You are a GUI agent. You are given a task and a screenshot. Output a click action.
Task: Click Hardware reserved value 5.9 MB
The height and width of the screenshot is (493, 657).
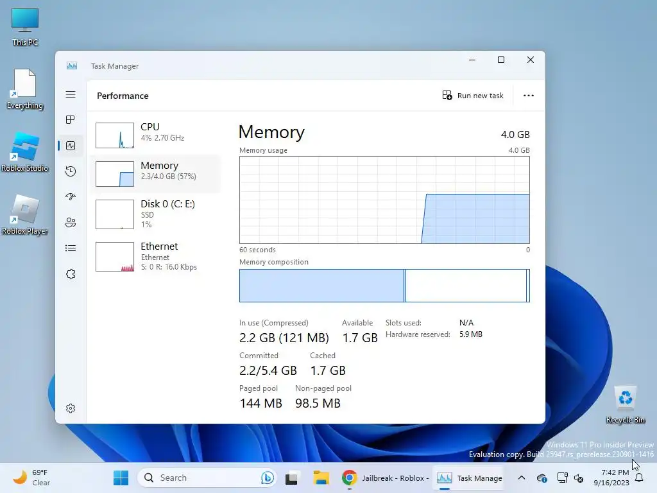pyautogui.click(x=470, y=334)
